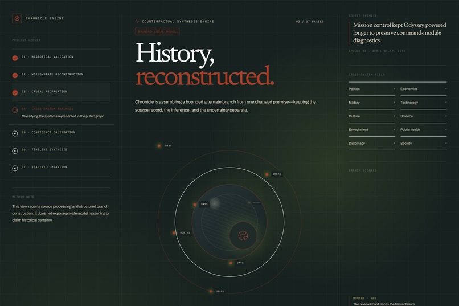Click 'The review board traces the heater failure' text
459x306 pixels.
coord(383,304)
